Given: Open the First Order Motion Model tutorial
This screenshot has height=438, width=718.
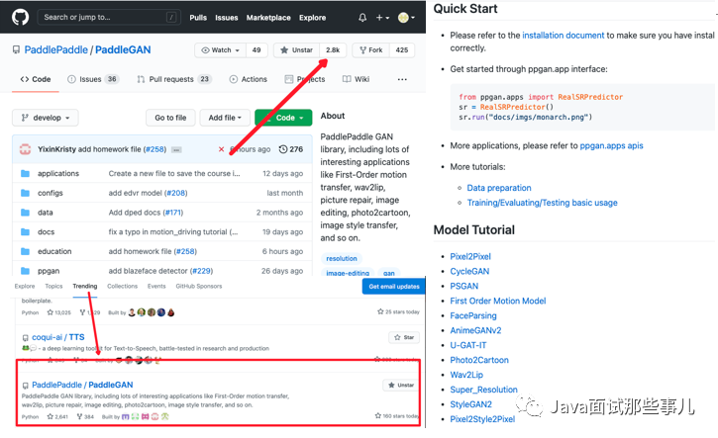Looking at the screenshot, I should pos(498,301).
